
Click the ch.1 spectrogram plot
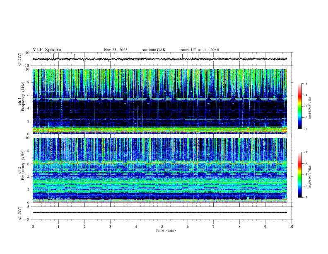pos(160,101)
